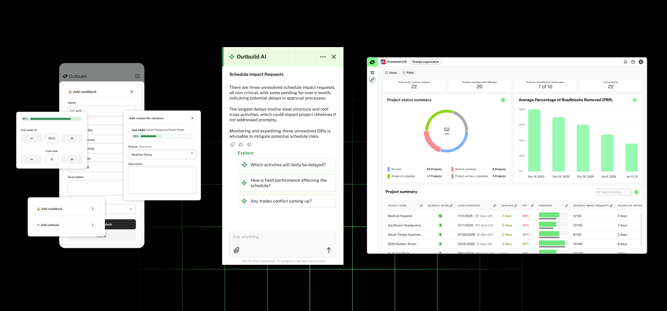Image resolution: width=667 pixels, height=311 pixels.
Task: Click the Medical Hospital progress bar
Action: pyautogui.click(x=553, y=215)
